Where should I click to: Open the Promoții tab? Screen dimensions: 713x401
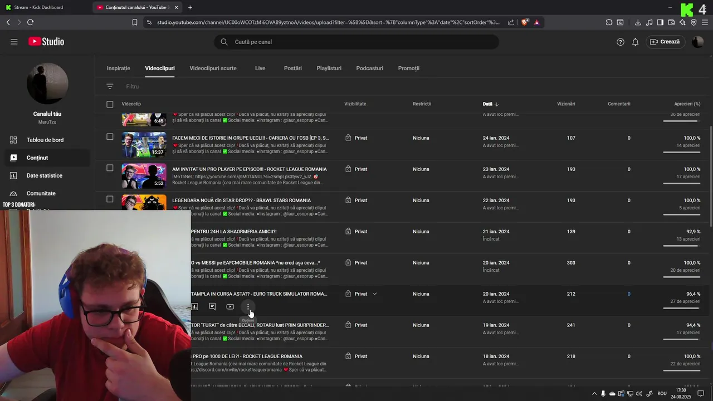click(409, 68)
